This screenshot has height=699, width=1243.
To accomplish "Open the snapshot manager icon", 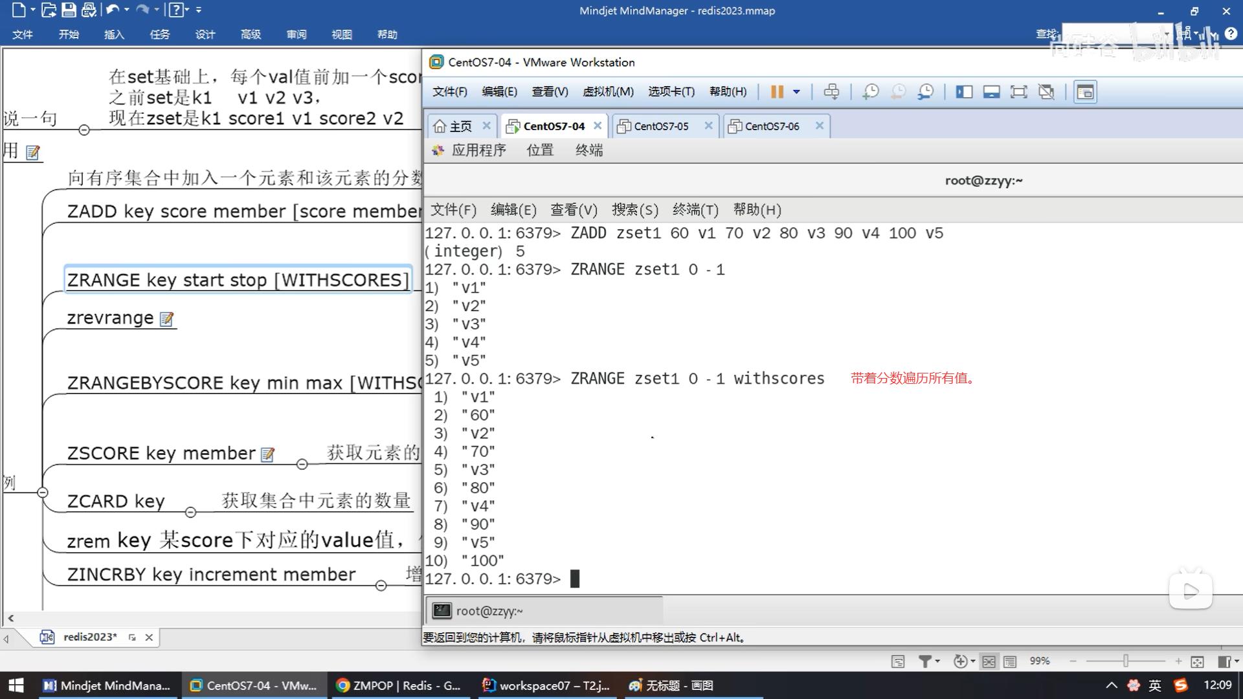I will click(926, 92).
